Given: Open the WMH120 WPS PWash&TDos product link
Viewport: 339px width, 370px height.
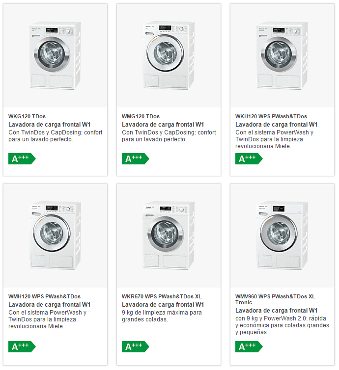Looking at the screenshot, I should (44, 296).
